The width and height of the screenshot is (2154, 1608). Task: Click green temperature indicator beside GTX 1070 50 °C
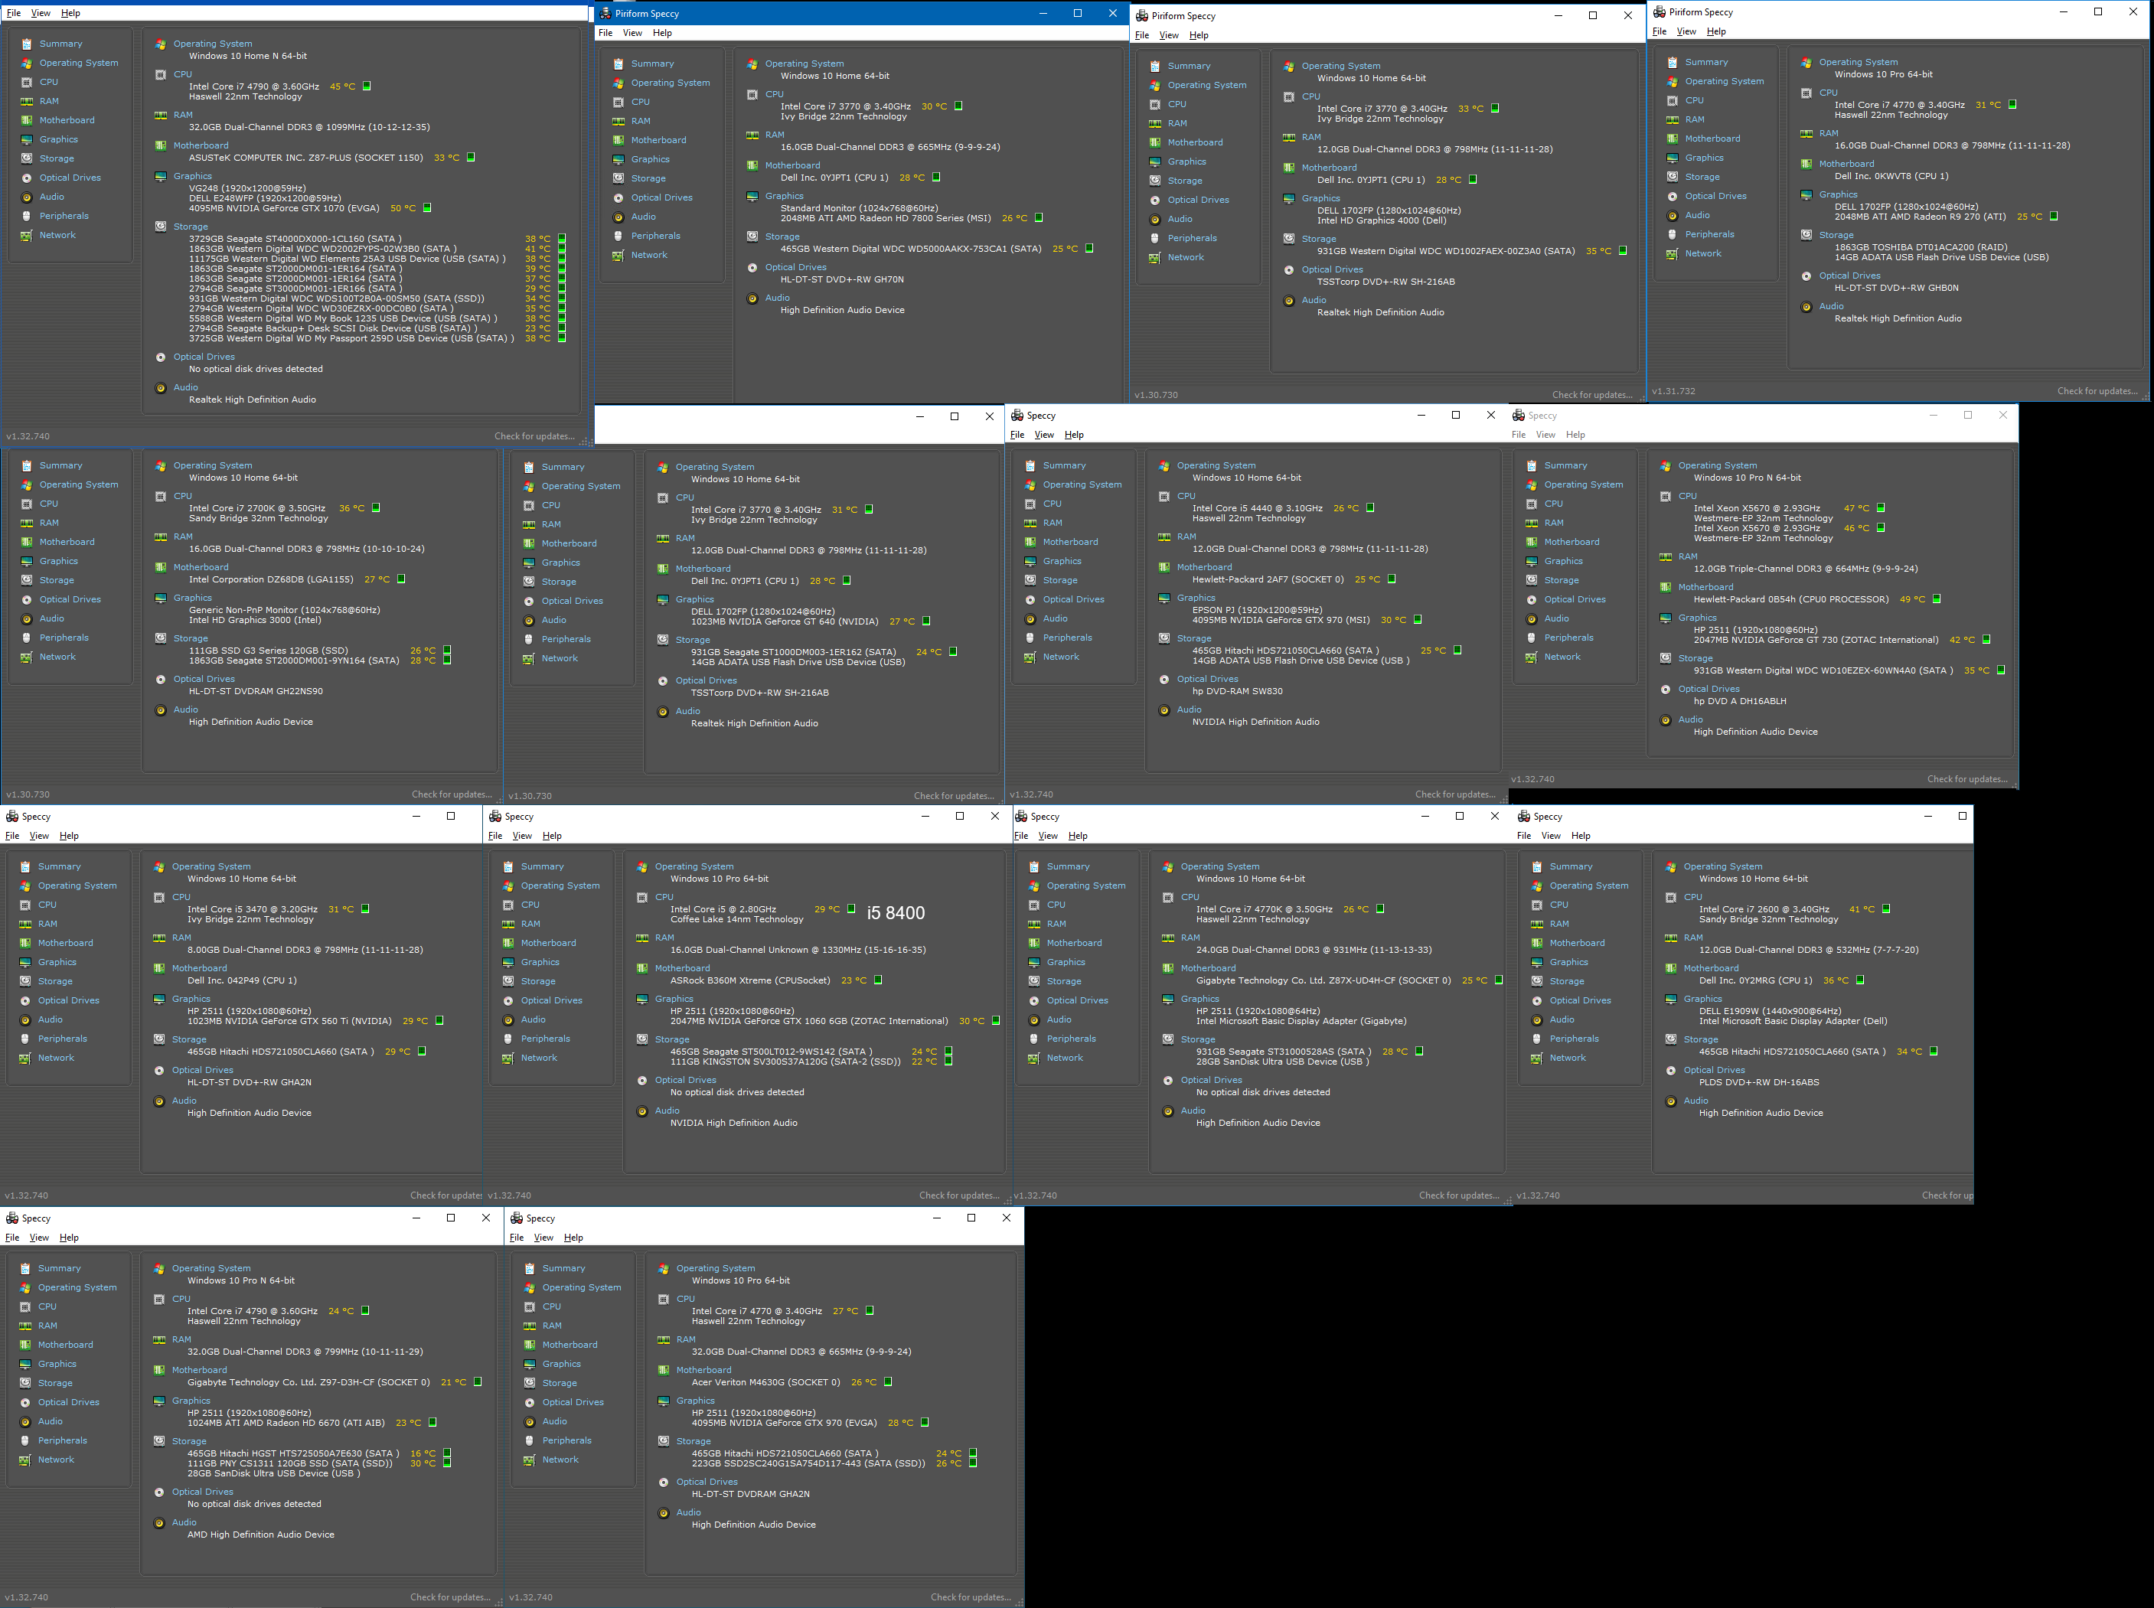427,208
